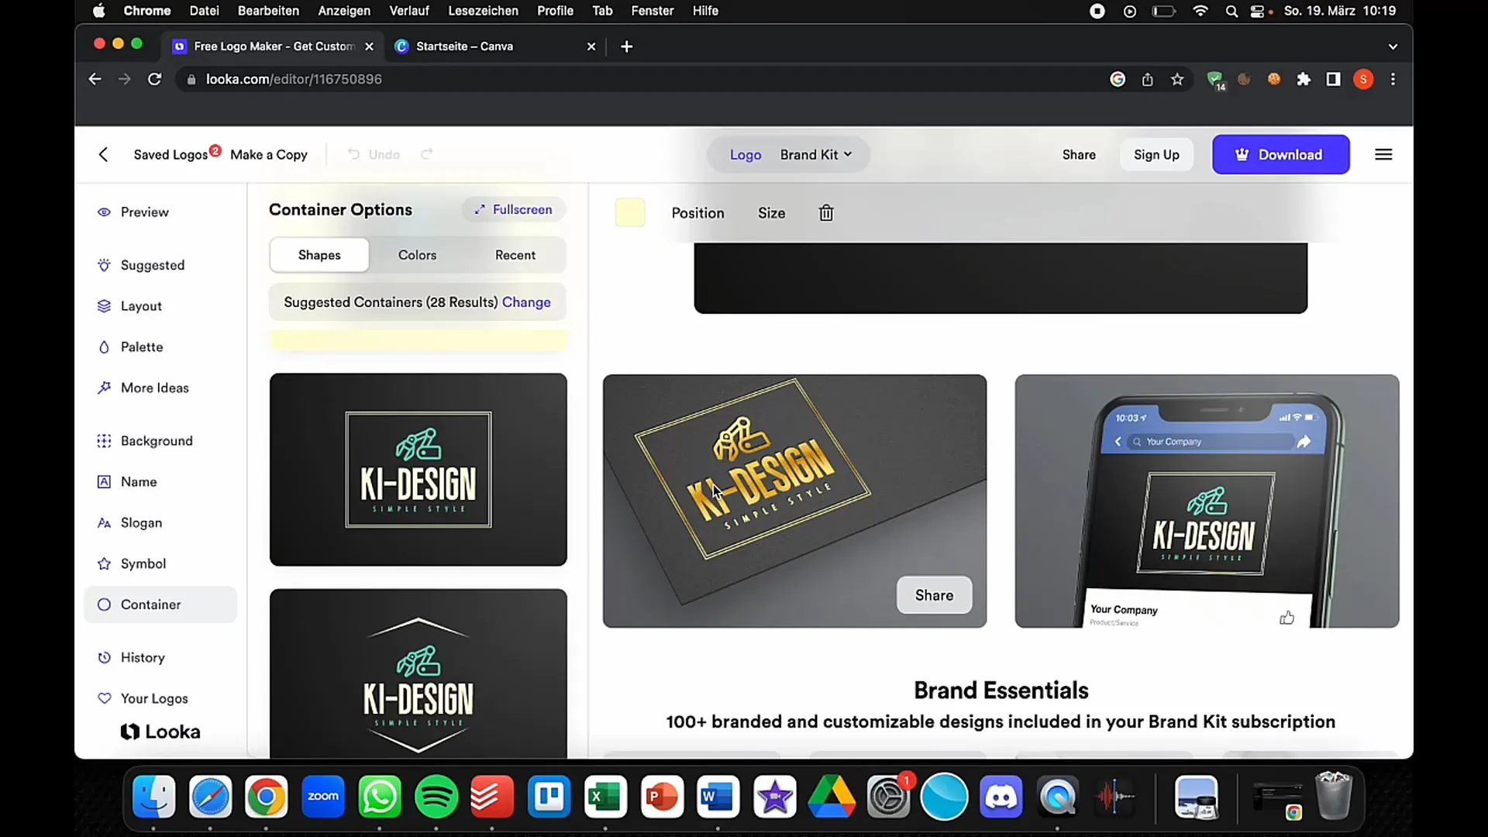Image resolution: width=1488 pixels, height=837 pixels.
Task: Go back using the Looka editor back chevron
Action: click(103, 154)
